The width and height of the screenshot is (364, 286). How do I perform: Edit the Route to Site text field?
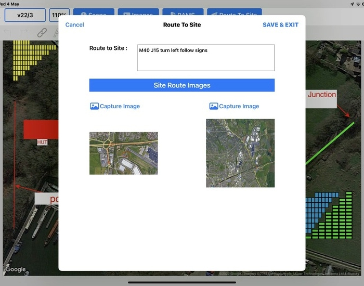coord(206,58)
